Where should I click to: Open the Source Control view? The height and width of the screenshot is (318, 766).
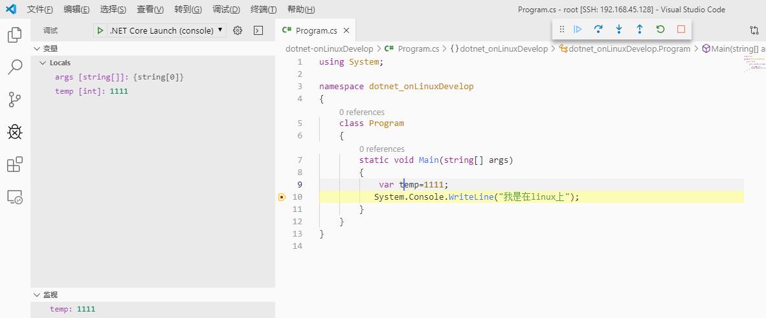tap(14, 100)
